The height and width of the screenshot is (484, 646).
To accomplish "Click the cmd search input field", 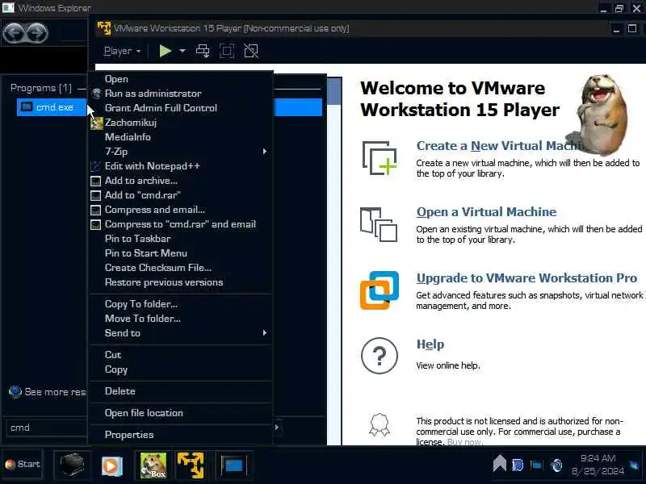I will point(46,428).
